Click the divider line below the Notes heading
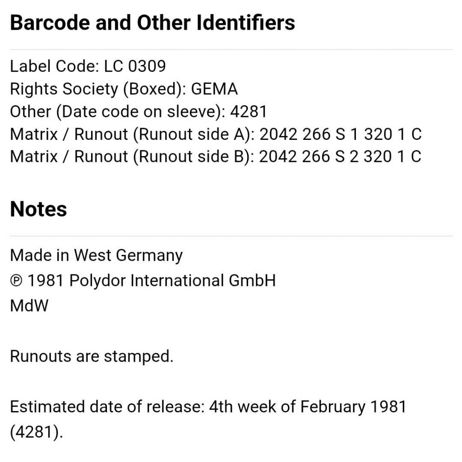 pos(231,236)
